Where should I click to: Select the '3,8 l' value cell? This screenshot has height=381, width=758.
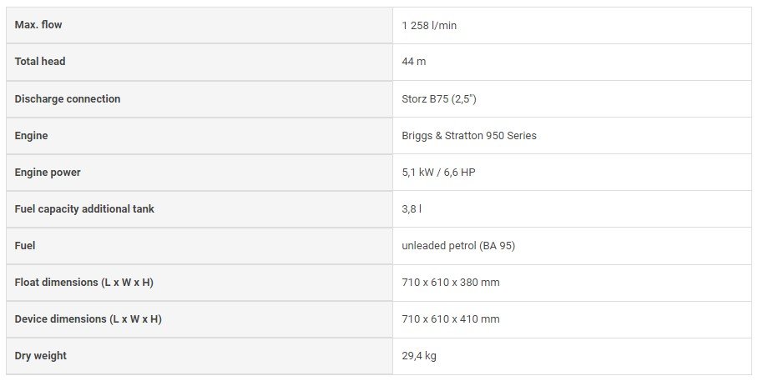[x=412, y=209]
